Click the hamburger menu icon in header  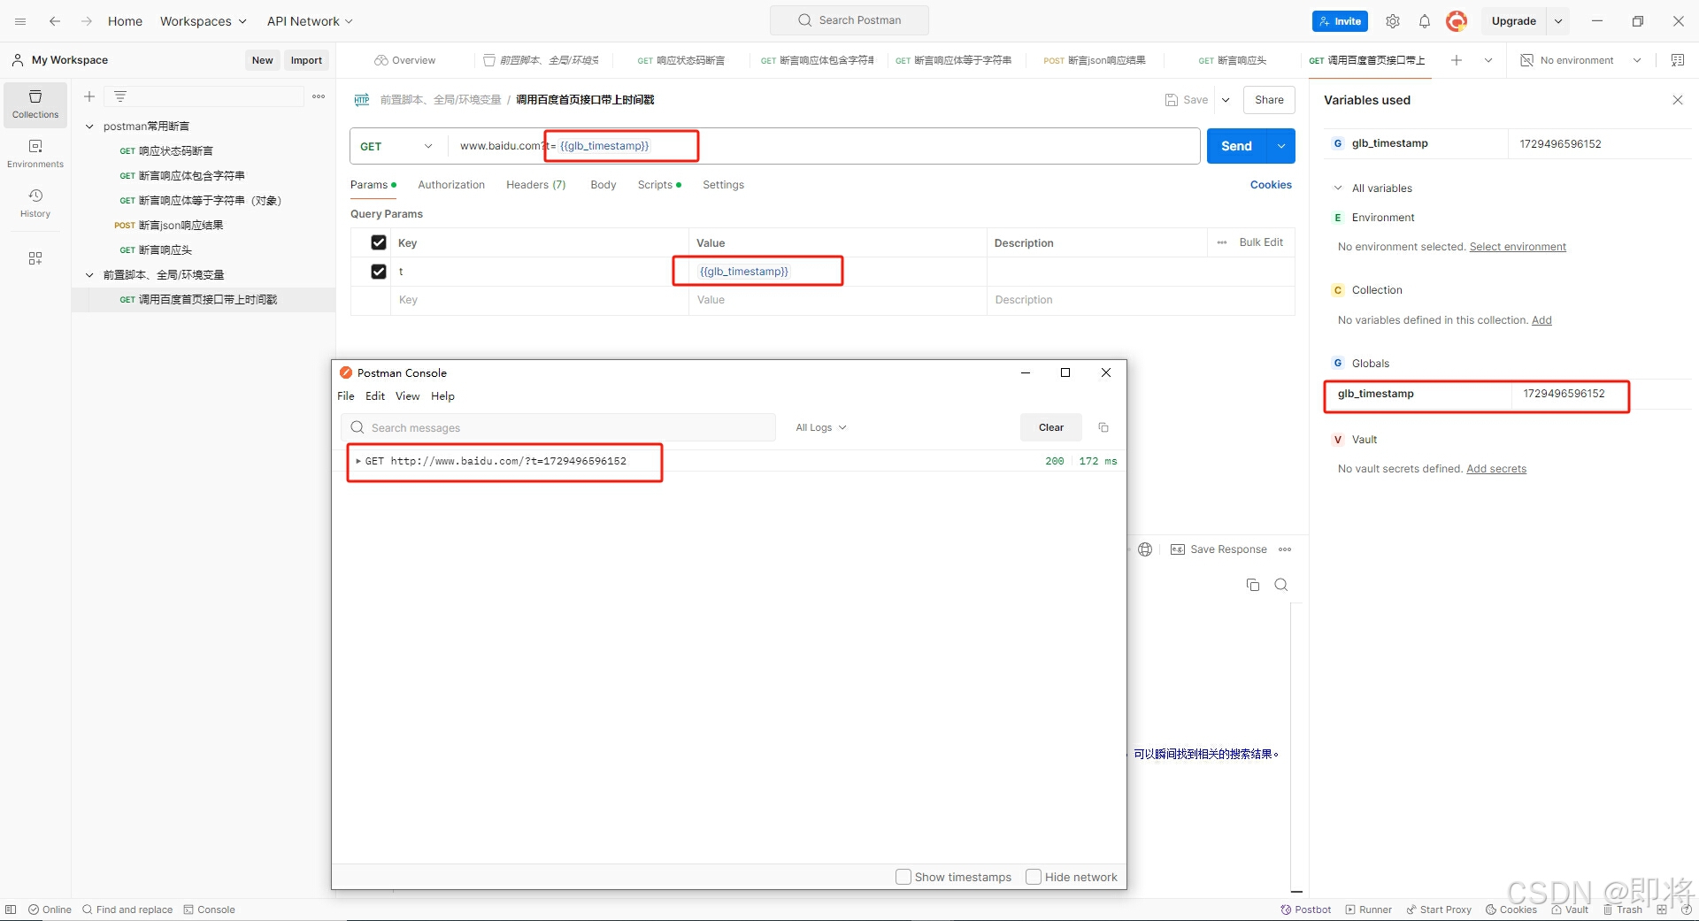[x=20, y=21]
